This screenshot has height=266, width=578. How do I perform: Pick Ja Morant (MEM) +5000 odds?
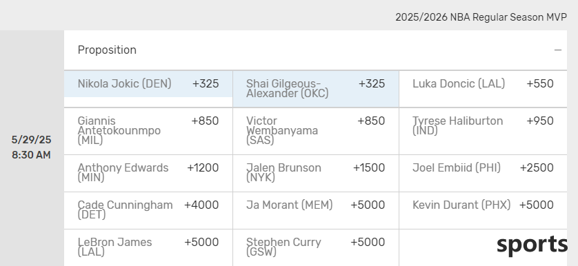315,210
